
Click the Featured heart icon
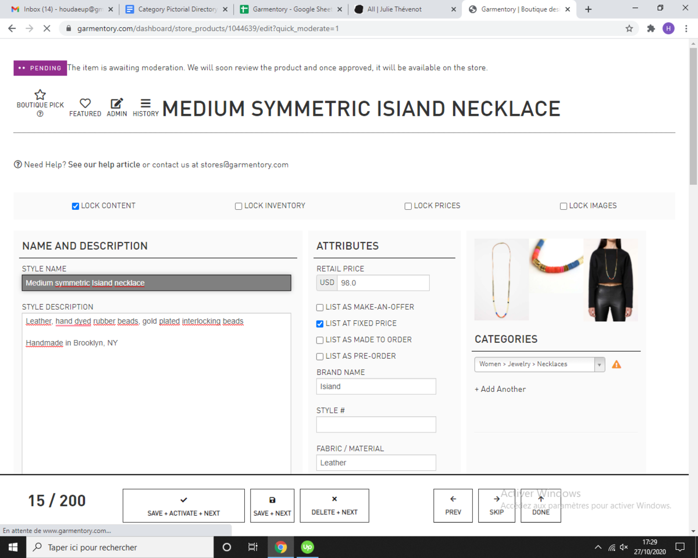(x=85, y=103)
